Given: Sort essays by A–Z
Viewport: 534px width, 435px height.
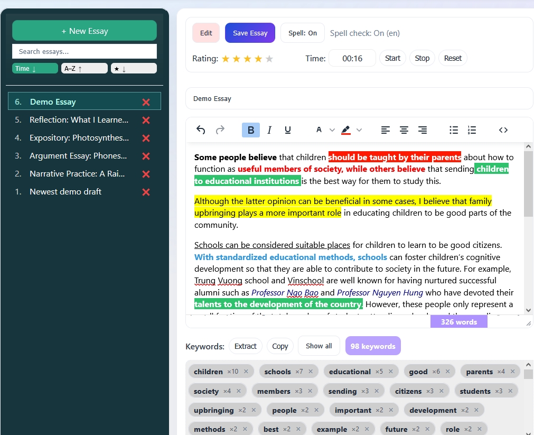Looking at the screenshot, I should [x=84, y=69].
